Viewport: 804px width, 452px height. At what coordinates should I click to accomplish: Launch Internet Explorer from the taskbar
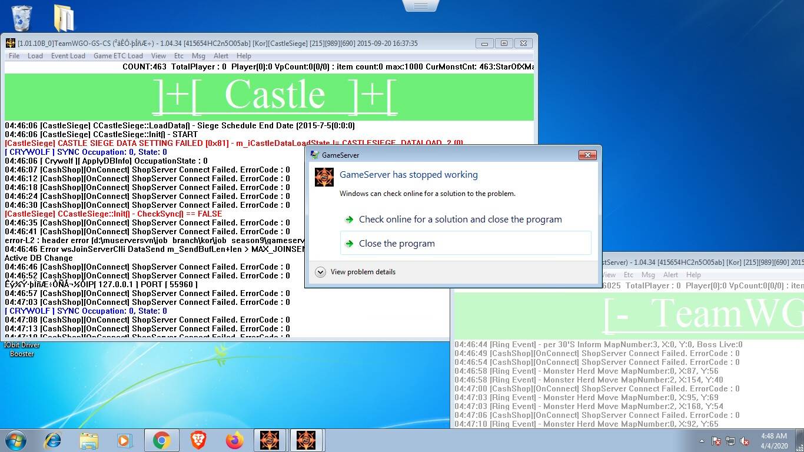pos(53,440)
